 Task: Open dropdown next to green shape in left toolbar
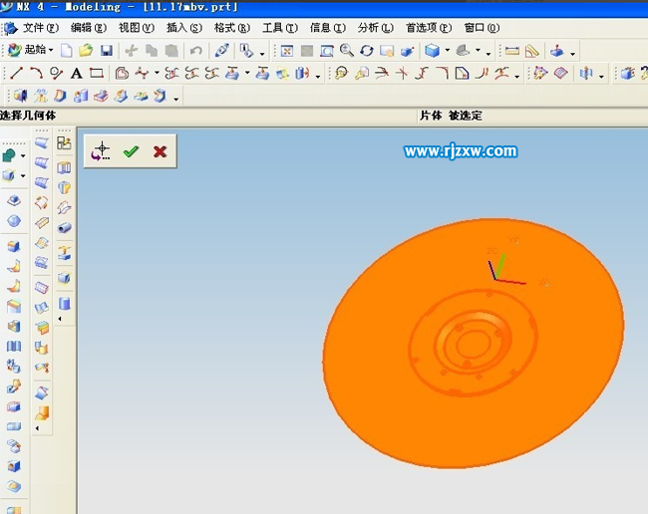(24, 155)
